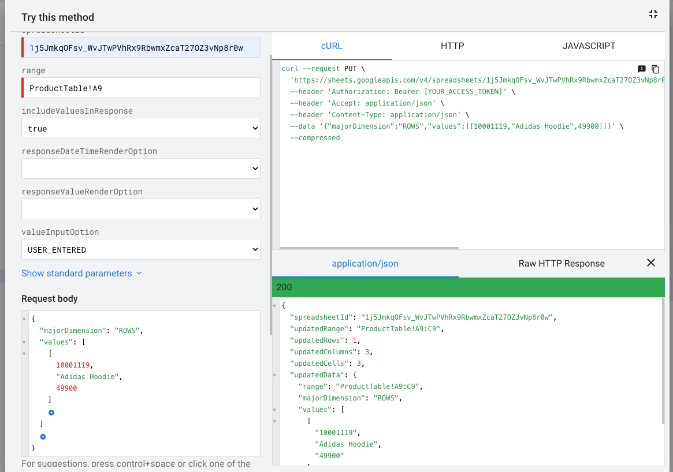Screen dimensions: 673x472
Task: Click the "updatedRange" line in response
Action: pos(367,329)
